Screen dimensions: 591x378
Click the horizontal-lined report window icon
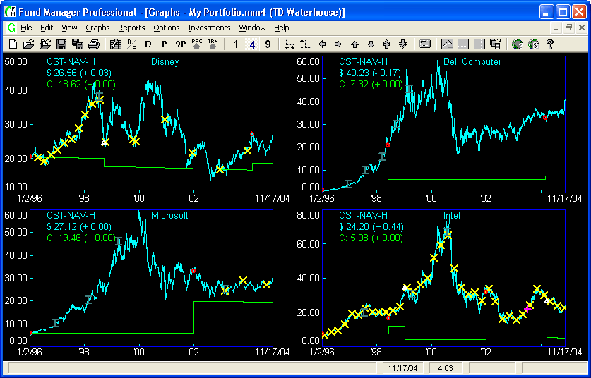[x=463, y=44]
